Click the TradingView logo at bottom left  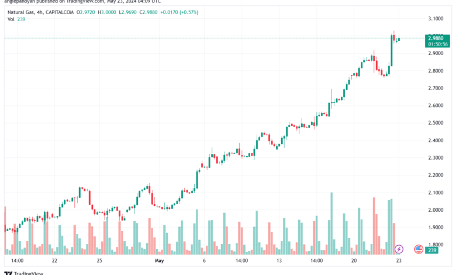24,273
